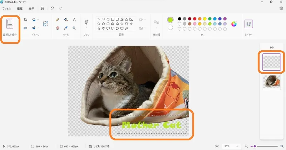Click the Crop image icon
286x150 pixels.
(25, 20)
